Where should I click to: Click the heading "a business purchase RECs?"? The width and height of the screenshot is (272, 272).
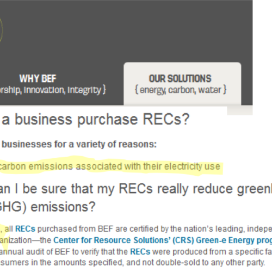click(96, 120)
